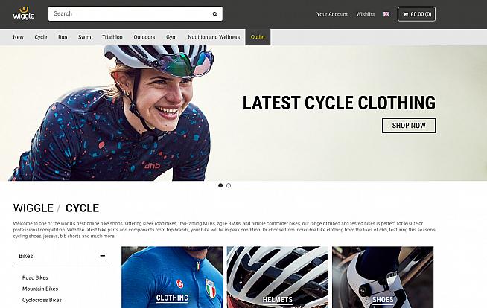
Task: Open the Clothing category tile
Action: [x=172, y=277]
